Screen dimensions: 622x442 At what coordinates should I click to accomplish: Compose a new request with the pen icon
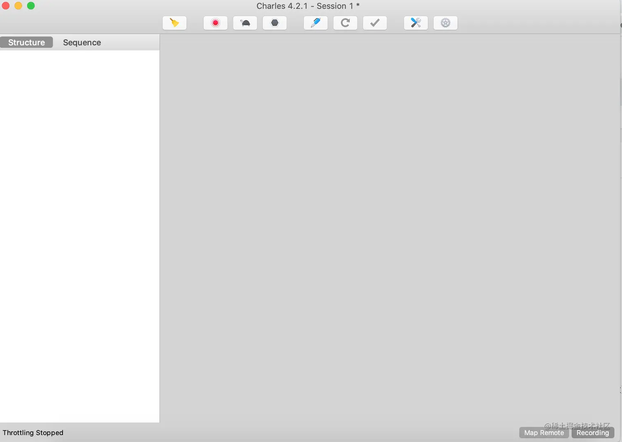[x=316, y=23]
